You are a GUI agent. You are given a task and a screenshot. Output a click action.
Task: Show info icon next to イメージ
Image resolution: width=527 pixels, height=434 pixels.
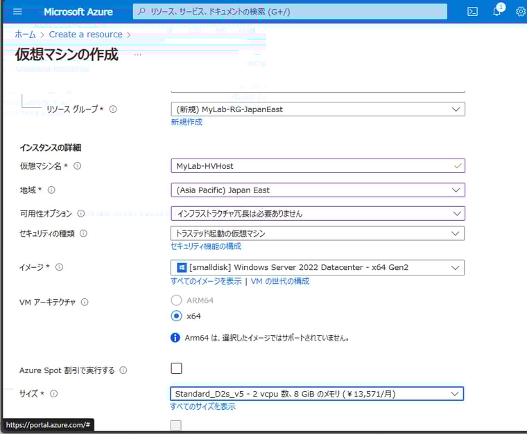tap(59, 267)
